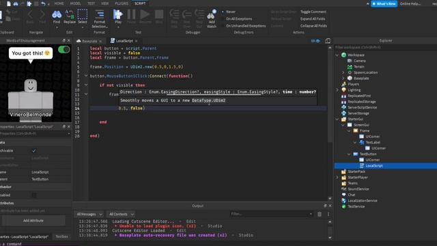Select SoundService in Explorer

tap(358, 189)
